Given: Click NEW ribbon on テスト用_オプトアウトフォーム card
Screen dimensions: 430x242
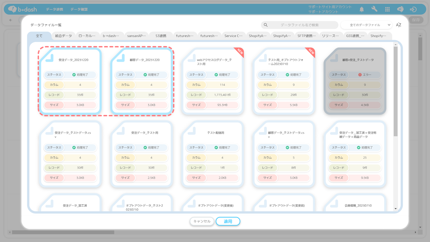Looking at the screenshot, I should 311,52.
